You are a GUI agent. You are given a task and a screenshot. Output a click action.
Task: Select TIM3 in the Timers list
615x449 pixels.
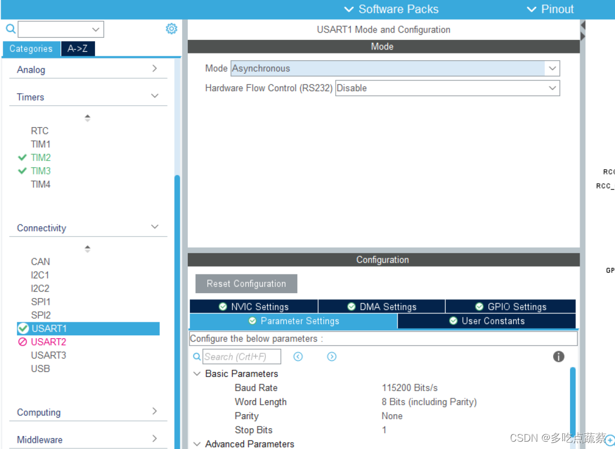pyautogui.click(x=41, y=170)
